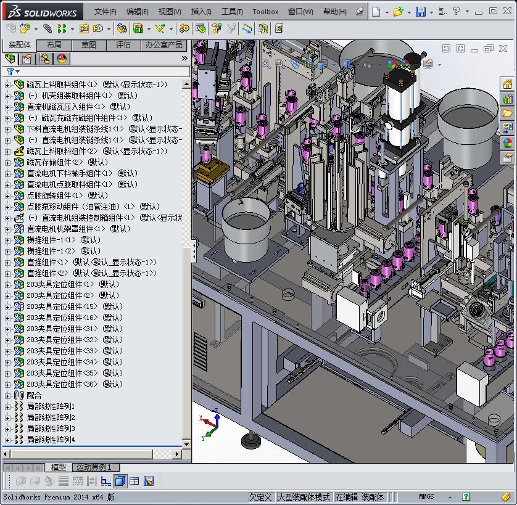The width and height of the screenshot is (517, 505).
Task: Expand the 直流机磁瓦压入组件<1> tree node
Action: click(7, 107)
